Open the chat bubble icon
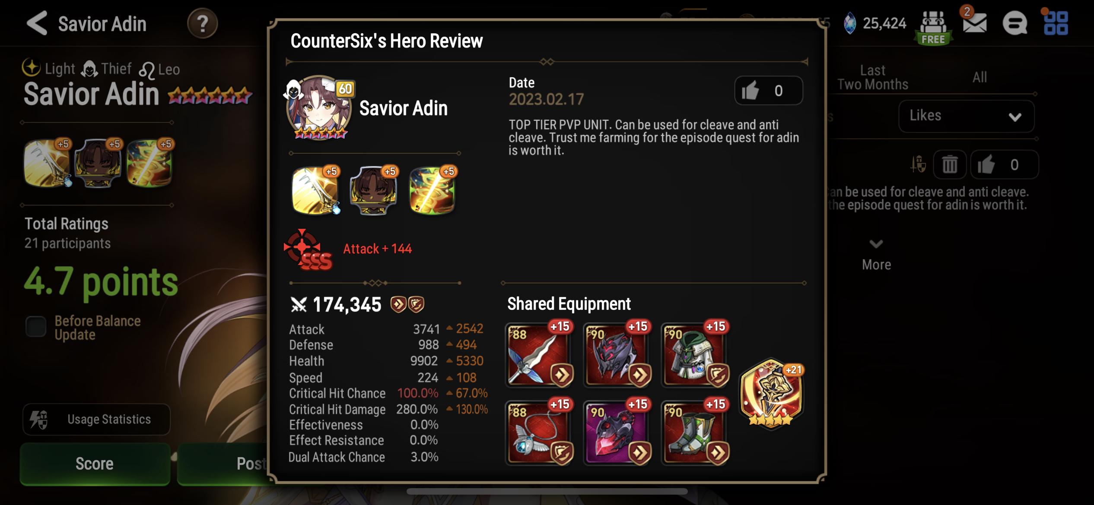This screenshot has width=1094, height=505. click(1014, 23)
